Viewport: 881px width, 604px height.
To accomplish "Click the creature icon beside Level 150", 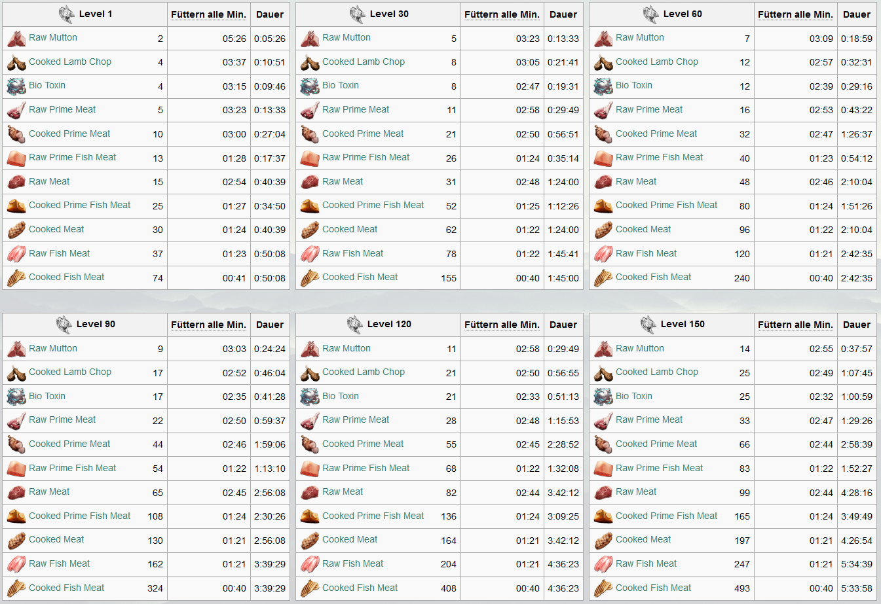I will [648, 325].
